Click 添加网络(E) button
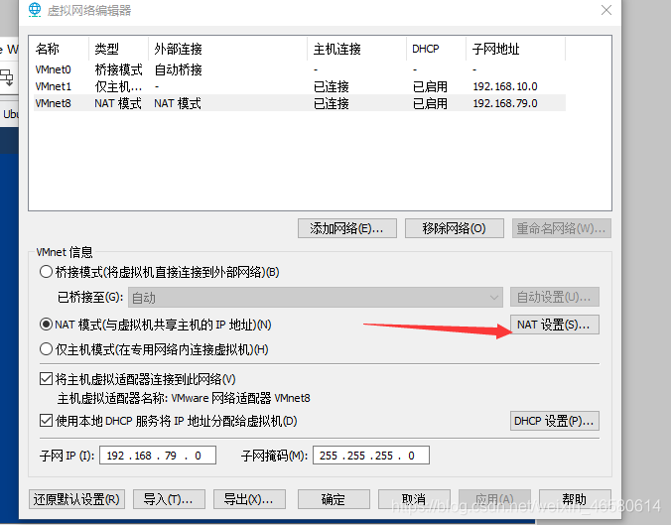 tap(347, 228)
